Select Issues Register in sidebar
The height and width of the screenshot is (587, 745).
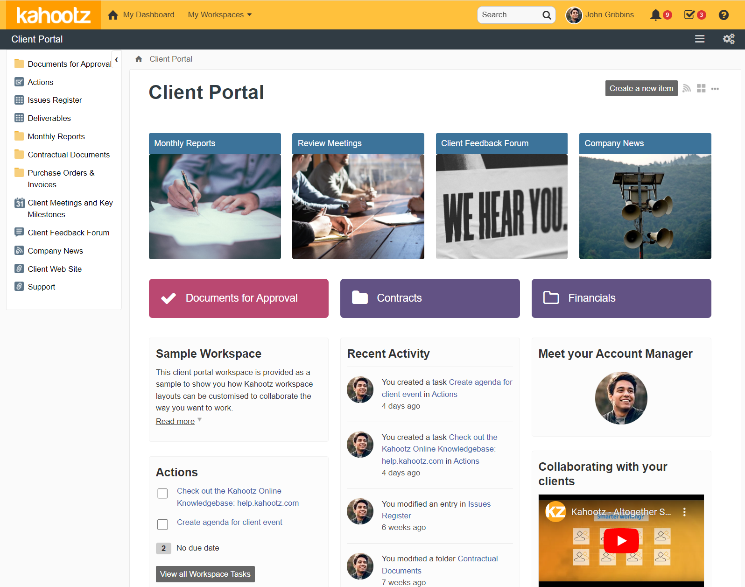click(x=55, y=100)
